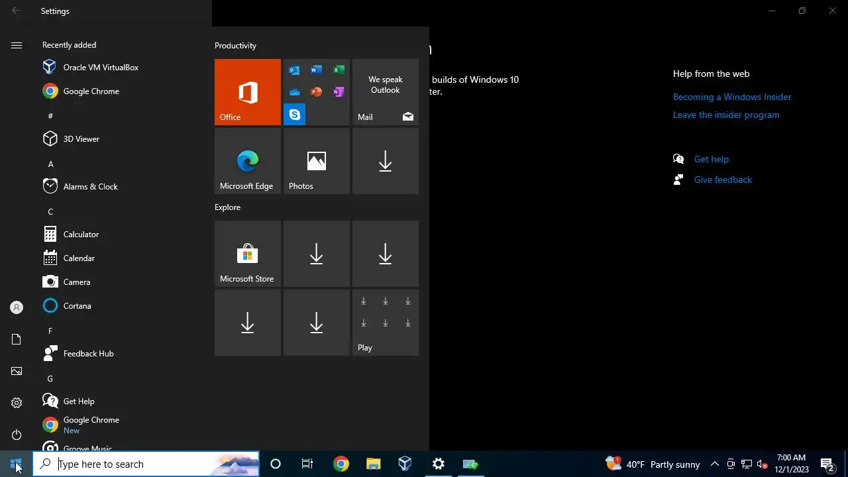Open the Calendar app
Image resolution: width=848 pixels, height=477 pixels.
click(x=122, y=258)
